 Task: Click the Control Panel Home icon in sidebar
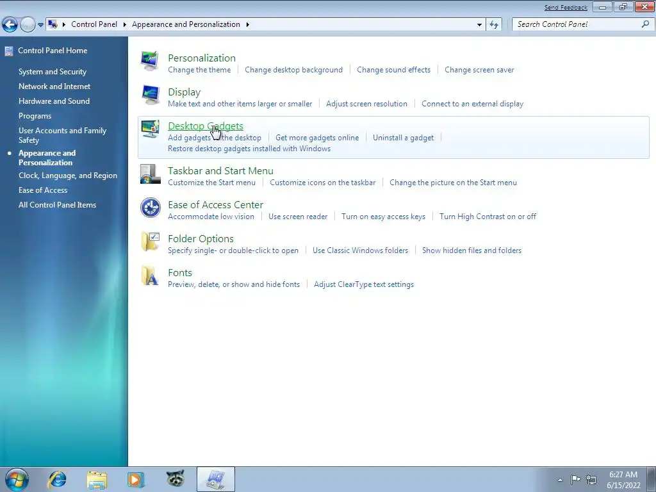click(x=9, y=51)
